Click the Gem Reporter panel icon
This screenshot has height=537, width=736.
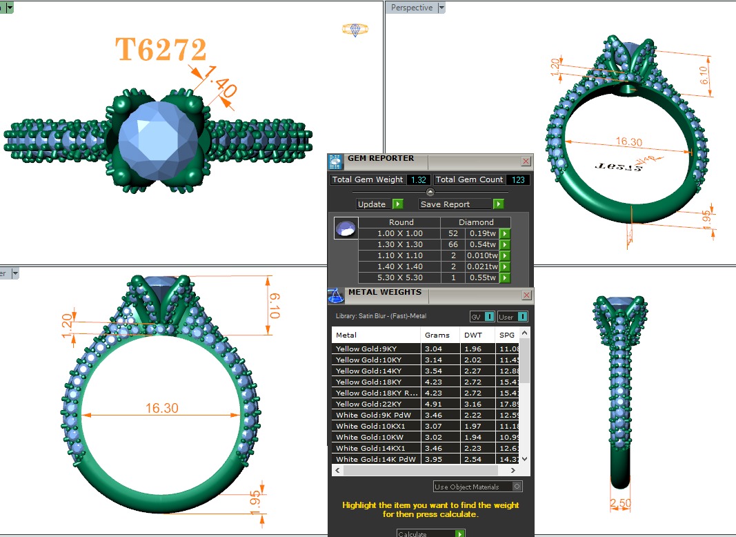(336, 162)
